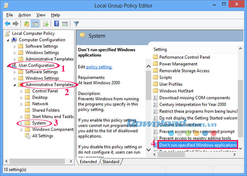This screenshot has height=176, width=247.
Task: Toggle Show/Hide Console Tree toolbar icon
Action: click(x=34, y=24)
